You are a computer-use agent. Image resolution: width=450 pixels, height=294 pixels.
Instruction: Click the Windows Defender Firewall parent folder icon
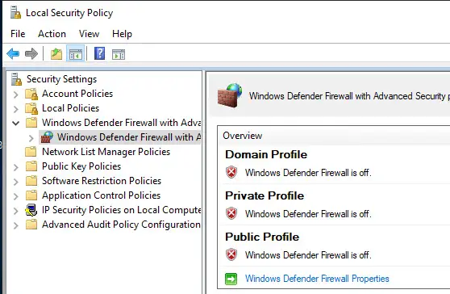coord(31,123)
